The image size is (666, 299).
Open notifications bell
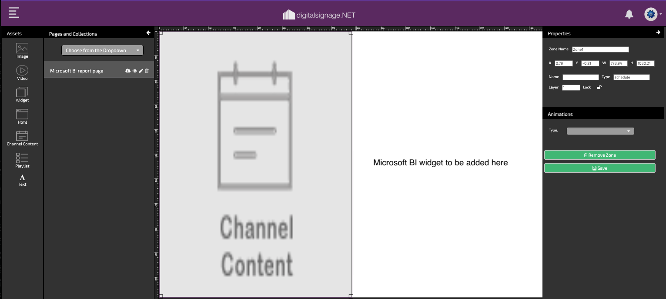pos(629,14)
